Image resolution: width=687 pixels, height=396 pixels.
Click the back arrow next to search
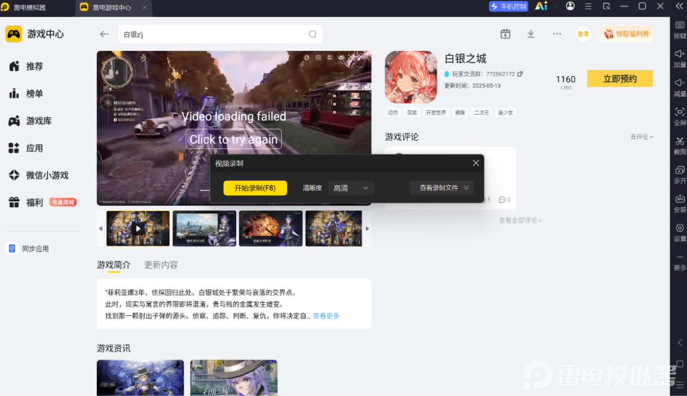coord(104,34)
